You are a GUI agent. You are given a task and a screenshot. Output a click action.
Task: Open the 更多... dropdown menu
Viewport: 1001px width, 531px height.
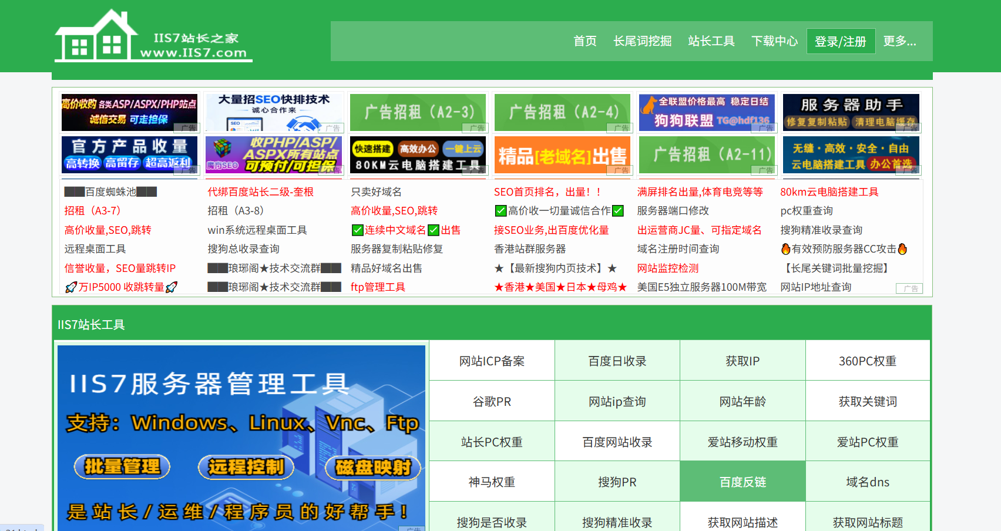[899, 41]
